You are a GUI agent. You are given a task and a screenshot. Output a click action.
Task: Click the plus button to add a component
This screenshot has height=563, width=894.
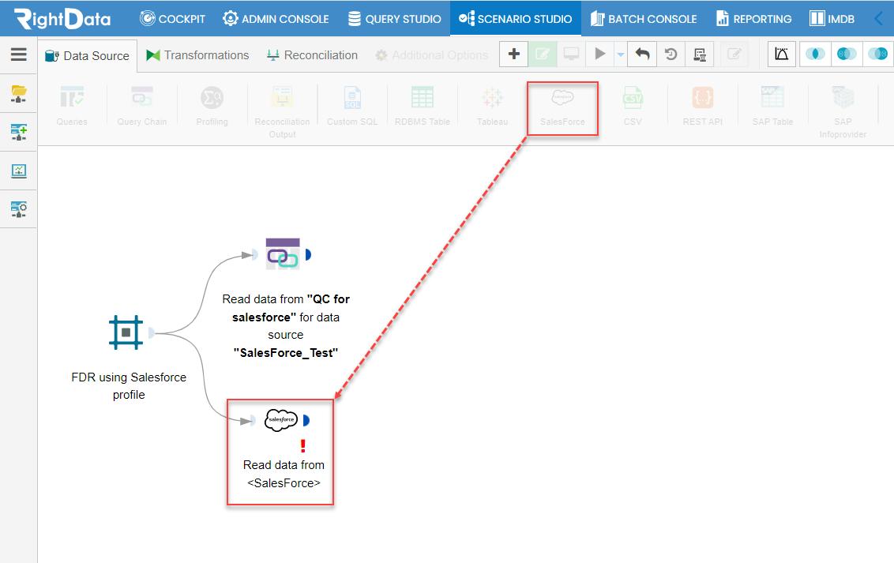513,54
